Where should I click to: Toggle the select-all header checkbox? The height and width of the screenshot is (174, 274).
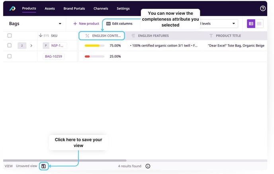click(x=10, y=35)
